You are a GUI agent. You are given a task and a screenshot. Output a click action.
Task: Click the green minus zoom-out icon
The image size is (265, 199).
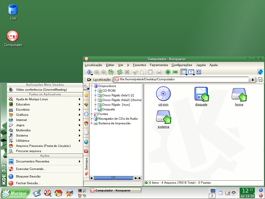[175, 72]
